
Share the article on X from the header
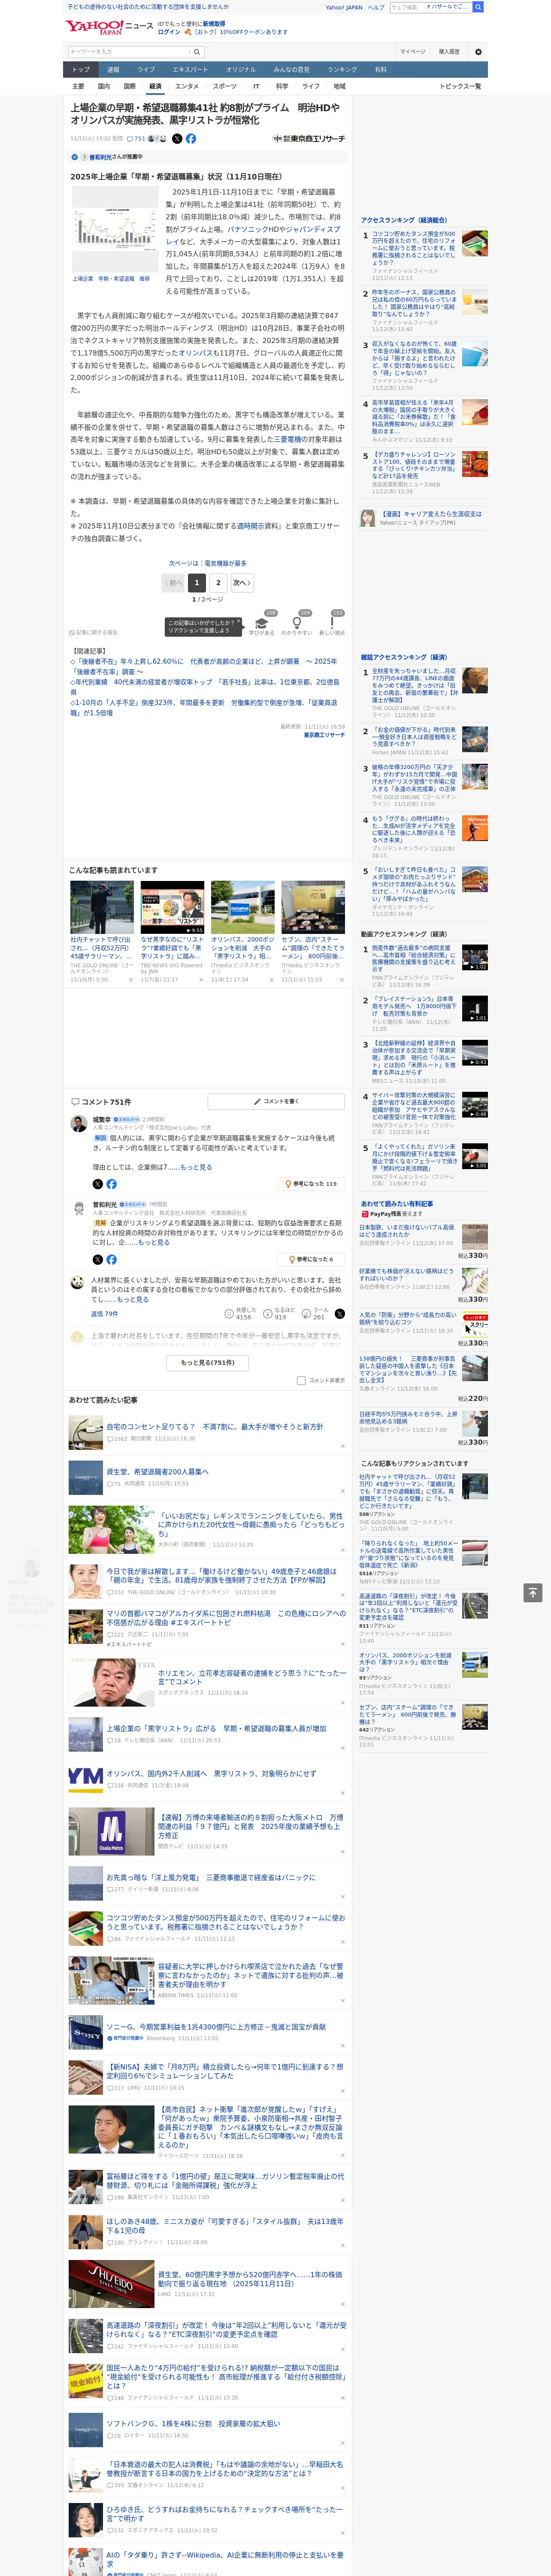pos(177,139)
